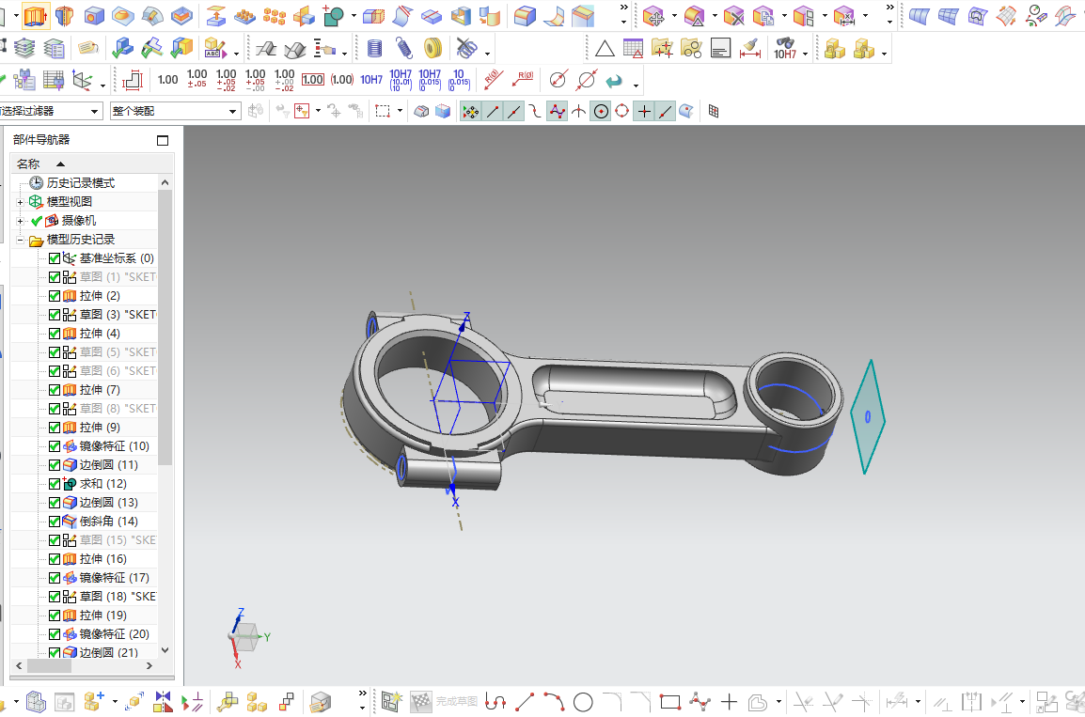
Task: Toggle checkbox for 拉伸 (4)
Action: click(55, 334)
